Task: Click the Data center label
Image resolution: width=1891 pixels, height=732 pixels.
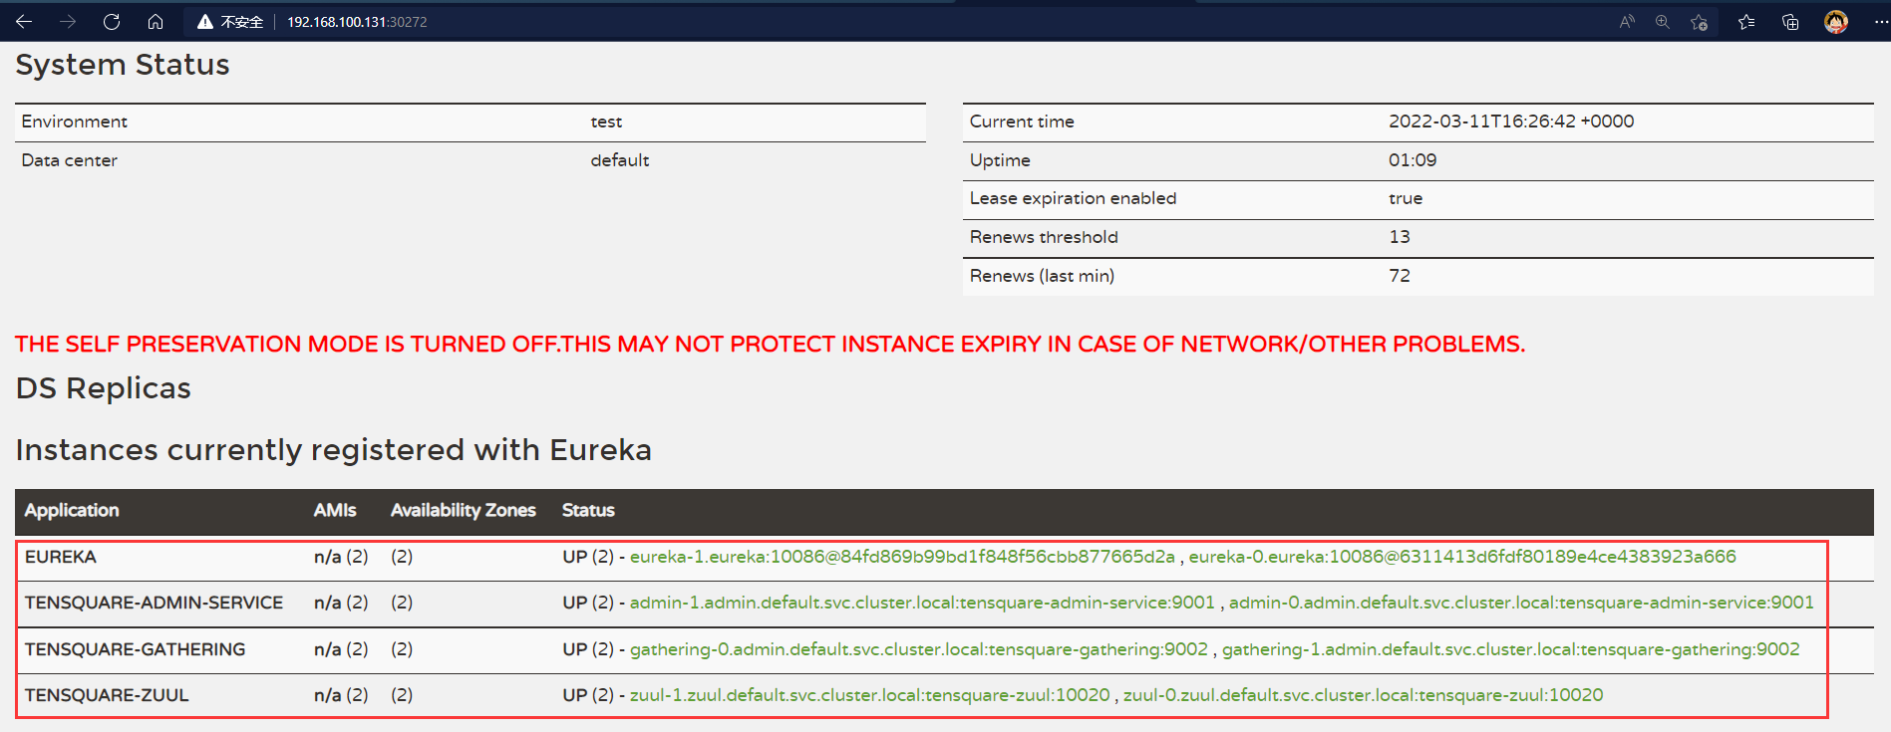Action: [70, 160]
